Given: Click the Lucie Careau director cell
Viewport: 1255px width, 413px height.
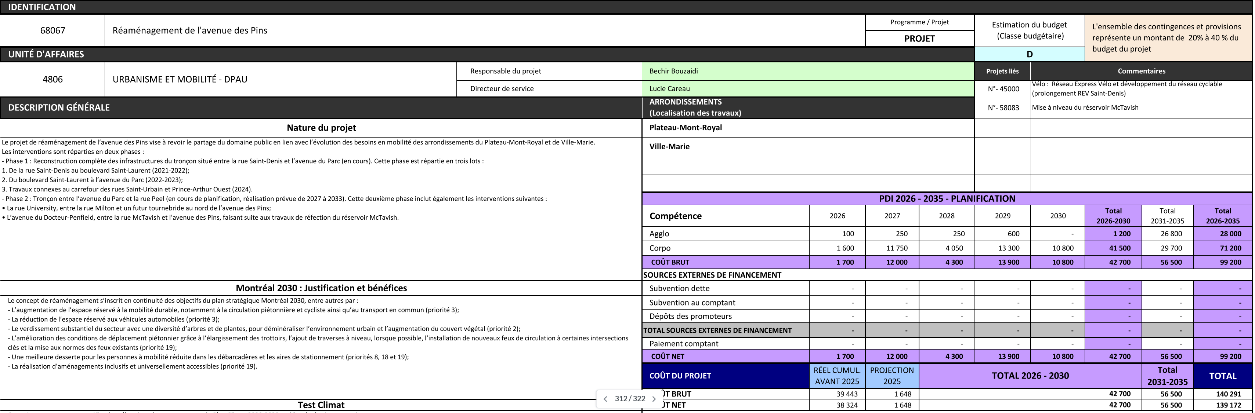Looking at the screenshot, I should coord(807,88).
